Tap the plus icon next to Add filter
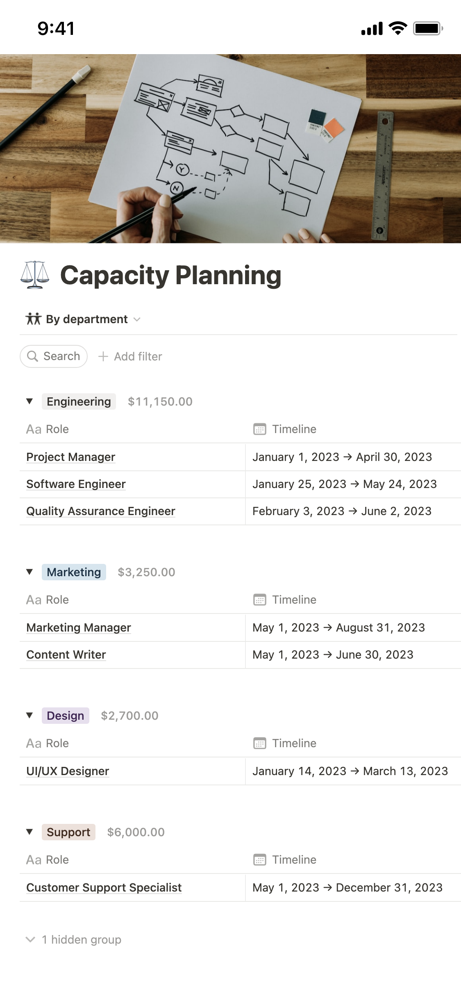Image resolution: width=461 pixels, height=999 pixels. [x=103, y=356]
